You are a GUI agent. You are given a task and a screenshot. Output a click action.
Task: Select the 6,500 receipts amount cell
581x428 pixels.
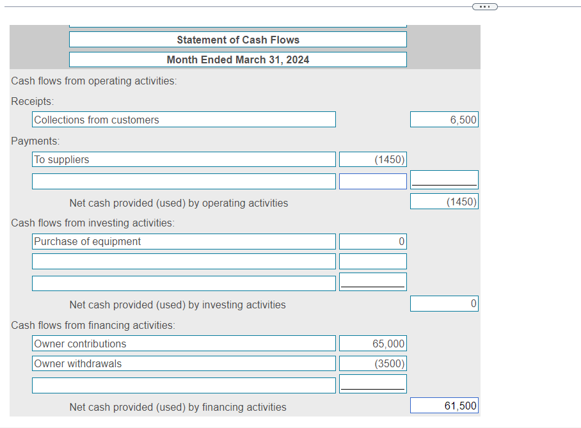pyautogui.click(x=444, y=119)
